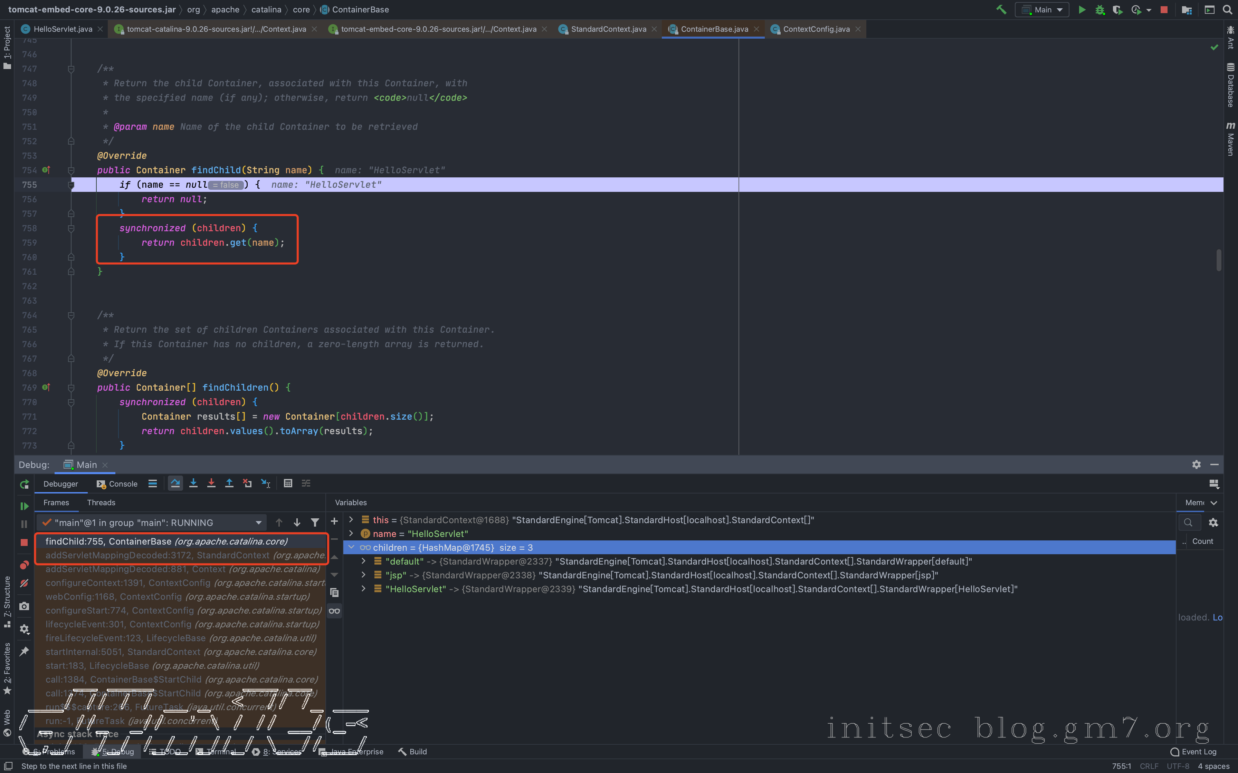Click the thread dump camera icon
This screenshot has width=1238, height=773.
24,606
